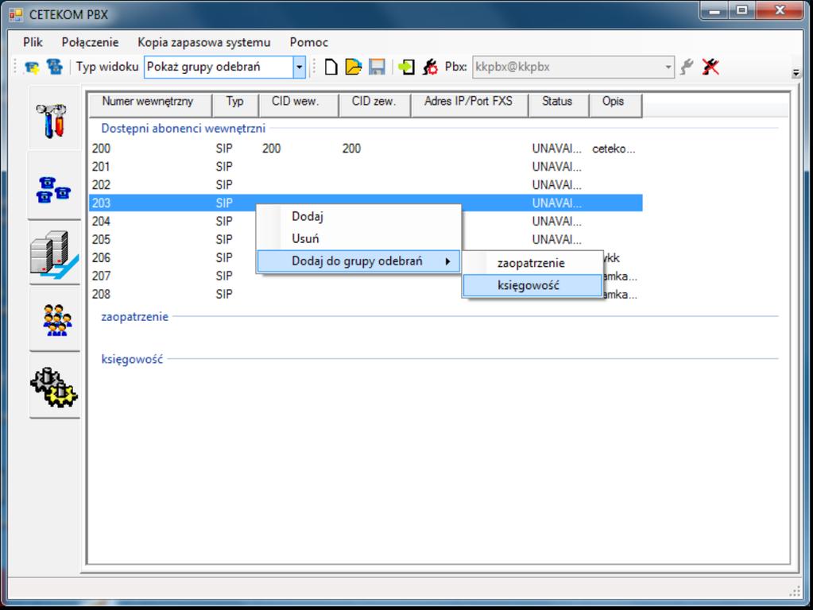Choose Dodaj in context menu
This screenshot has height=610, width=813.
pos(358,217)
